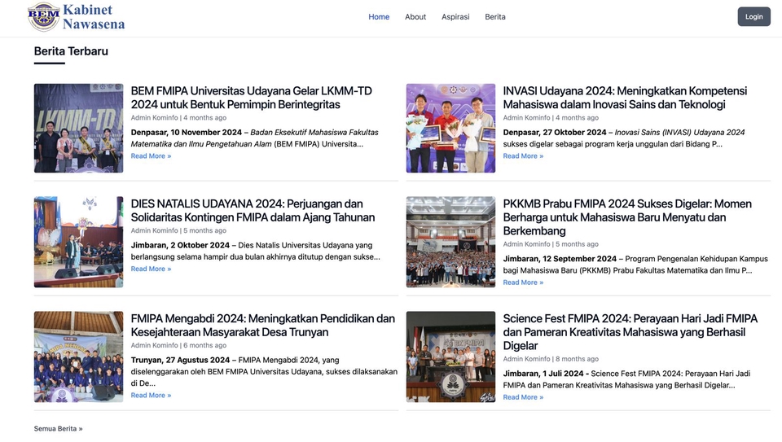Image resolution: width=782 pixels, height=442 pixels.
Task: Click 'Denpasar, 27 Oktober 2024' dateline
Action: 554,132
